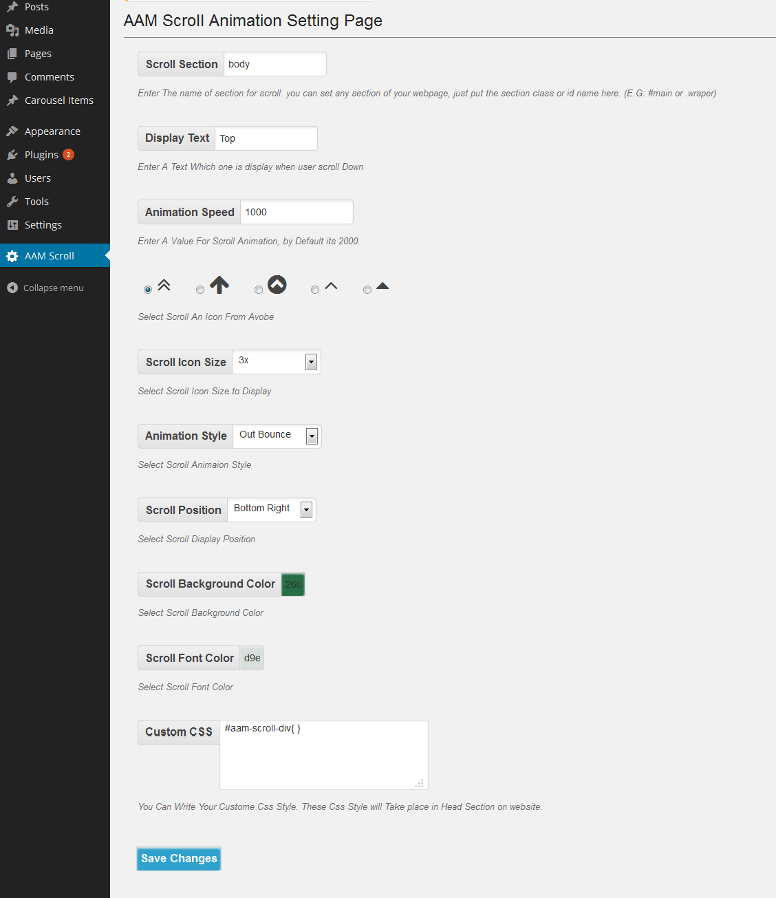The height and width of the screenshot is (898, 776).
Task: Click the Tools wrench icon
Action: [x=12, y=202]
